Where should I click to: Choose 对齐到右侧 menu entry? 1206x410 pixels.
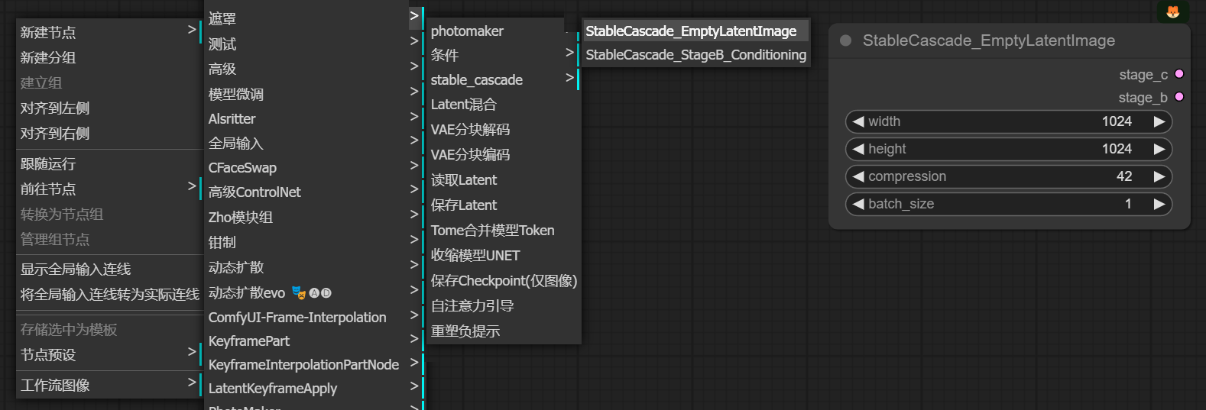(109, 133)
